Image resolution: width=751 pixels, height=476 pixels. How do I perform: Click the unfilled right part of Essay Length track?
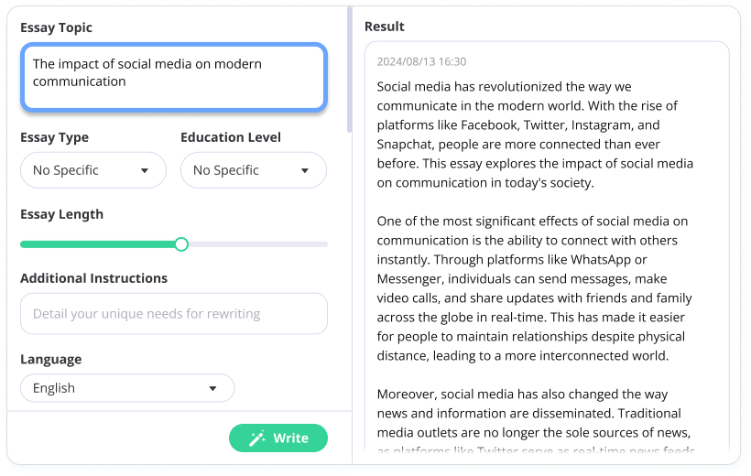[x=256, y=244]
